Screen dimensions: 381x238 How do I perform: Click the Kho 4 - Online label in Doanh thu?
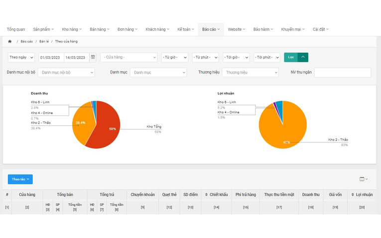tap(42, 113)
